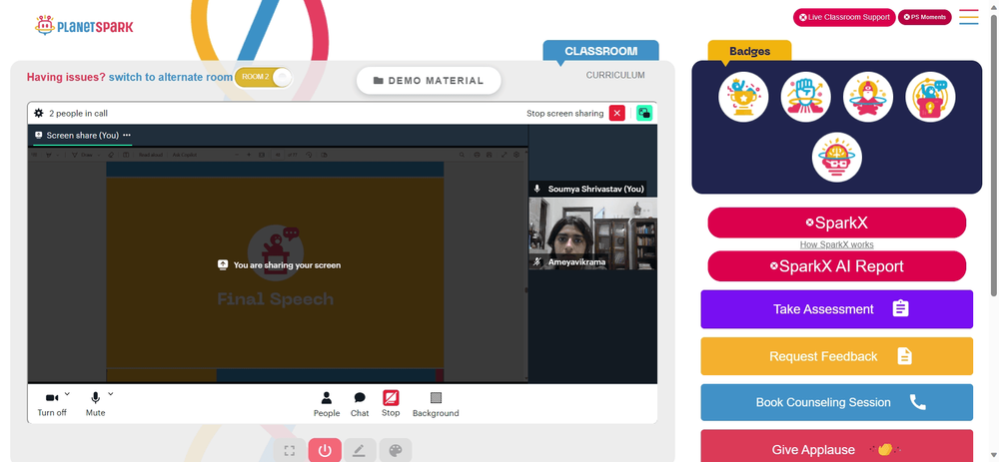Image resolution: width=999 pixels, height=462 pixels.
Task: Toggle the ROOM 2 alternate room switch
Action: pyautogui.click(x=263, y=77)
